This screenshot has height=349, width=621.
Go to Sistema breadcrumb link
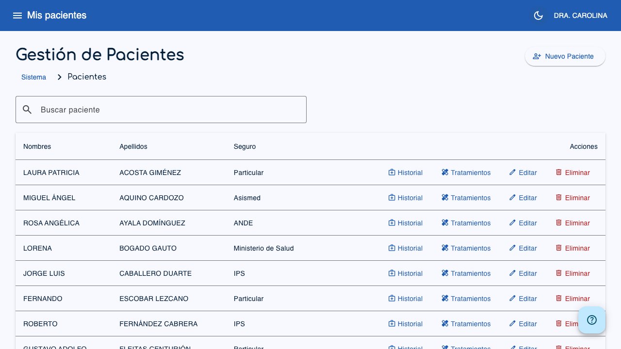33,77
